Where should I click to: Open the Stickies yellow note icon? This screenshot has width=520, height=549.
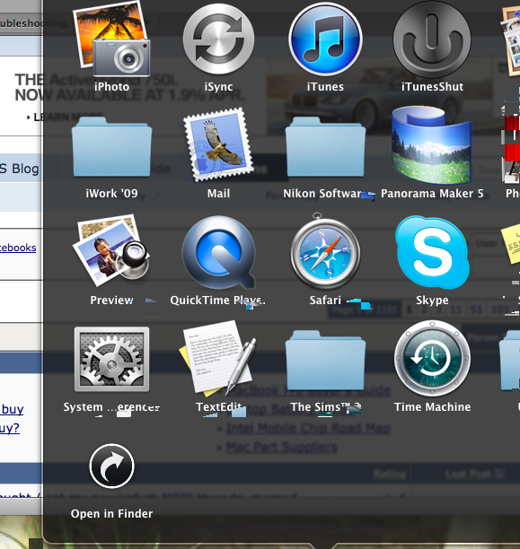pyautogui.click(x=511, y=243)
